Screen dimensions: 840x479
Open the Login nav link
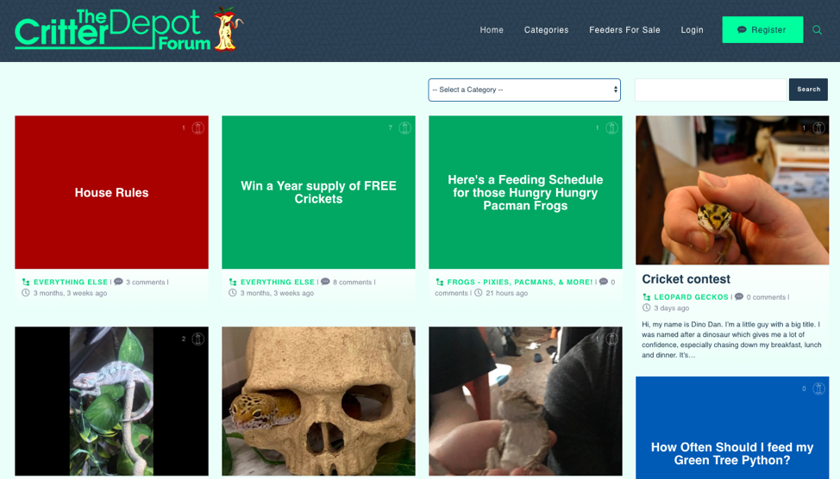692,30
